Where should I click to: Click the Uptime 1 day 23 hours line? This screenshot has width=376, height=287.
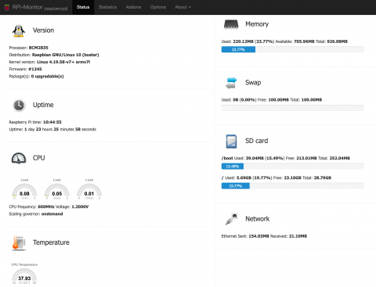[52, 129]
